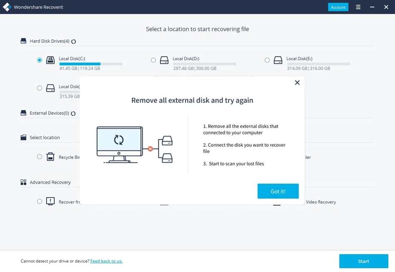Click the Local Disk(E:) label

coord(299,59)
